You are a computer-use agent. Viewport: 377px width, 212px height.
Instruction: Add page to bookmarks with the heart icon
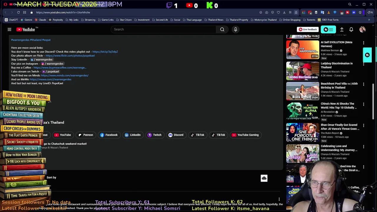point(278,12)
